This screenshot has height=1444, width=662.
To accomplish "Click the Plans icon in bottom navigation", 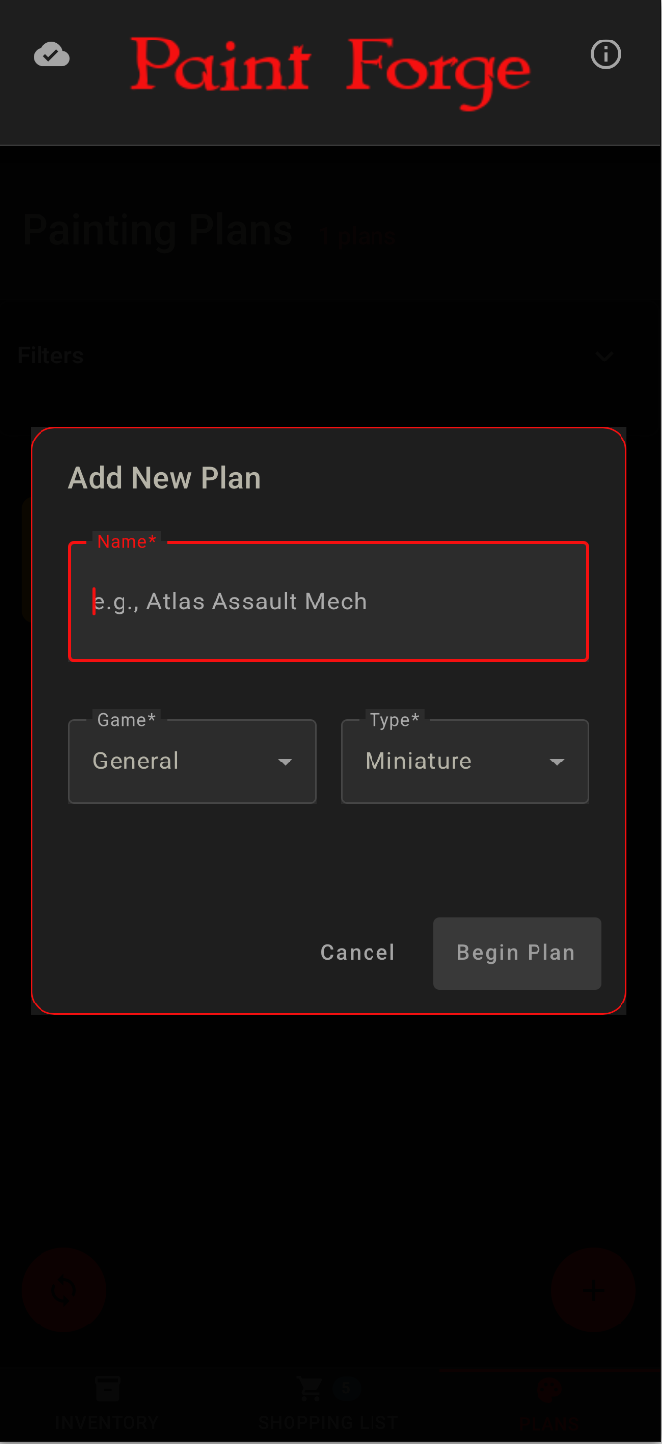I will [548, 1388].
